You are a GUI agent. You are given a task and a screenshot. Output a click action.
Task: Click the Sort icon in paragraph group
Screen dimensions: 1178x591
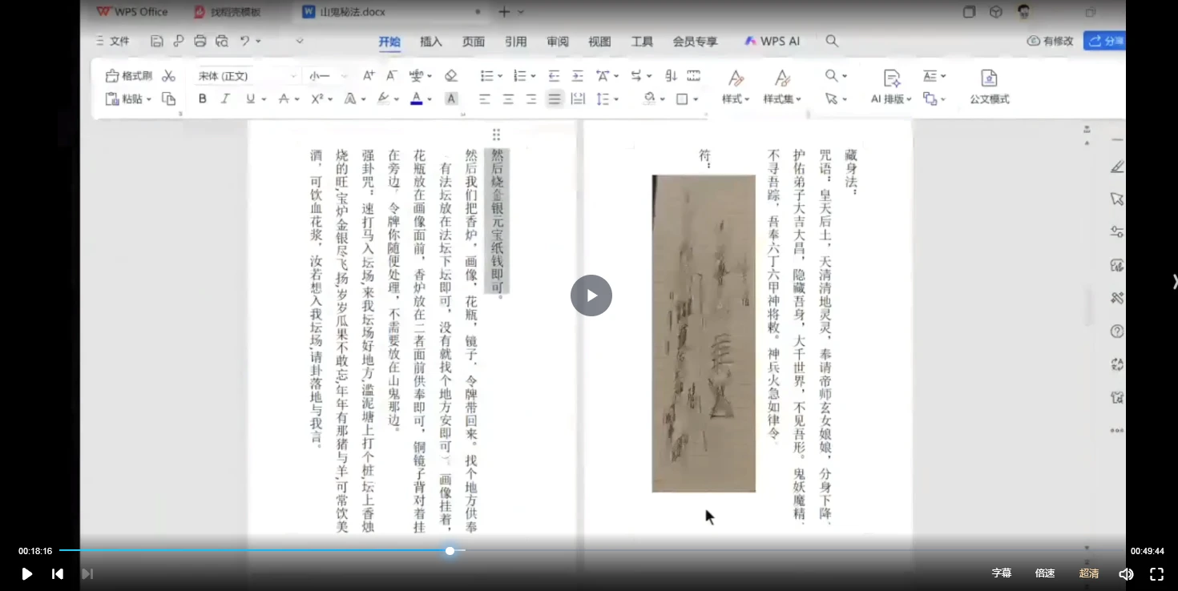[671, 75]
